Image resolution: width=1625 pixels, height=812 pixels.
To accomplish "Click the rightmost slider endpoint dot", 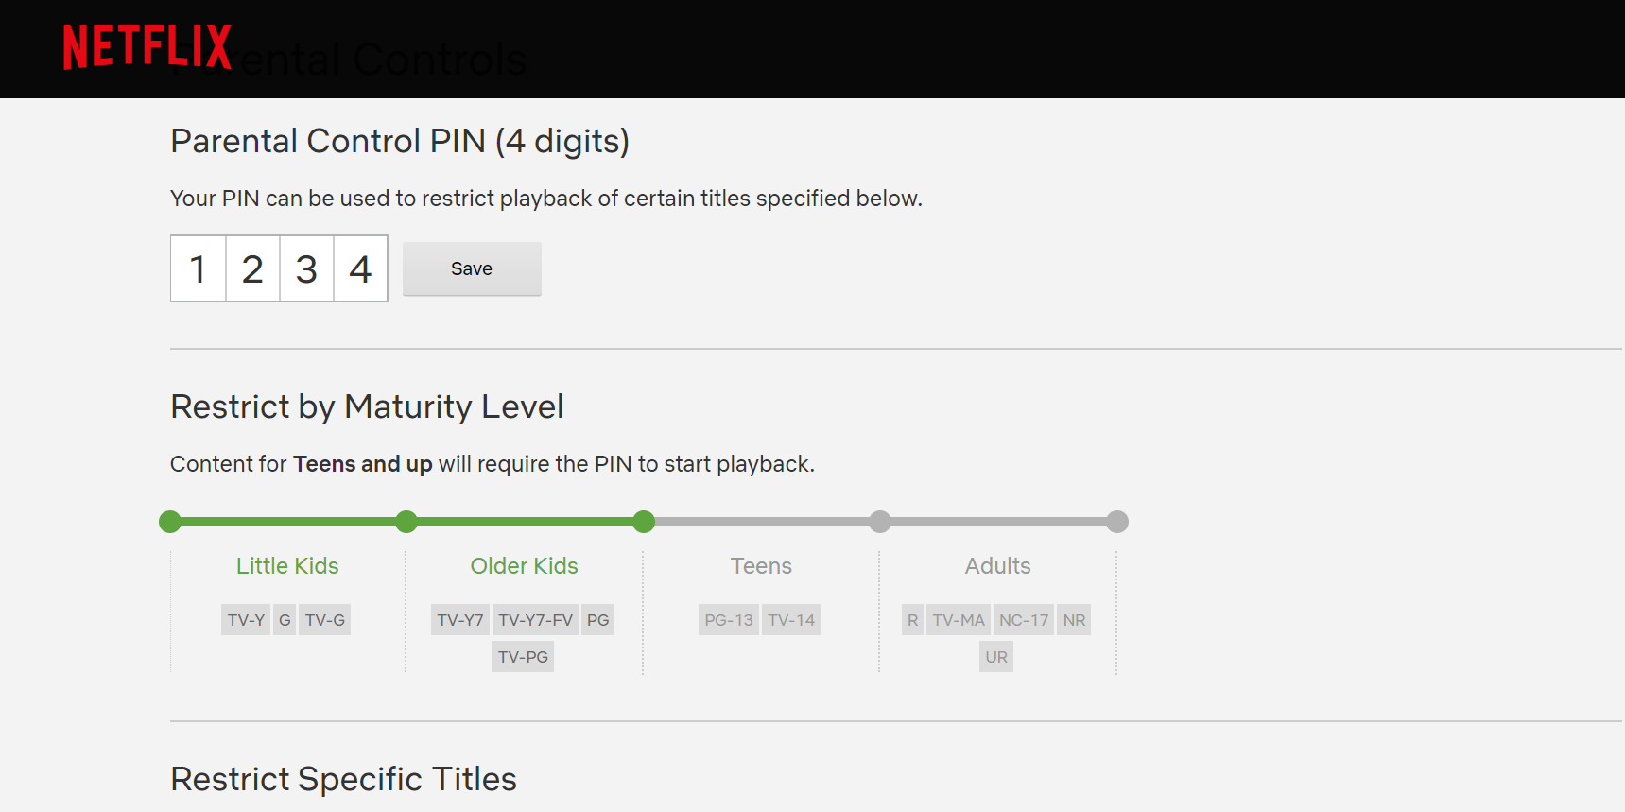I will (1117, 521).
